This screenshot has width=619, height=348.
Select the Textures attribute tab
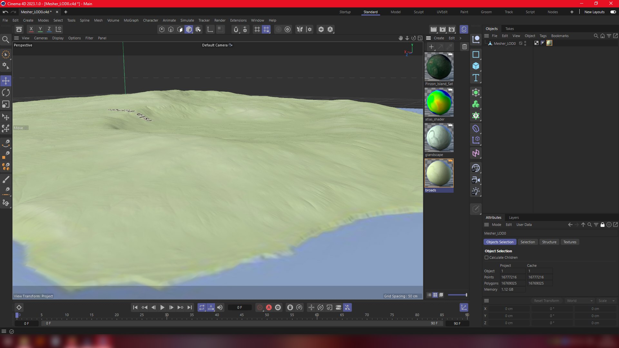coord(570,242)
